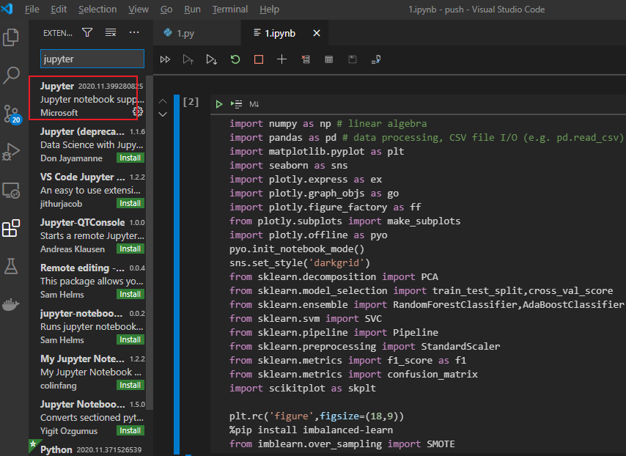Collapse the cell with the up chevron
The height and width of the screenshot is (456, 626).
(163, 102)
